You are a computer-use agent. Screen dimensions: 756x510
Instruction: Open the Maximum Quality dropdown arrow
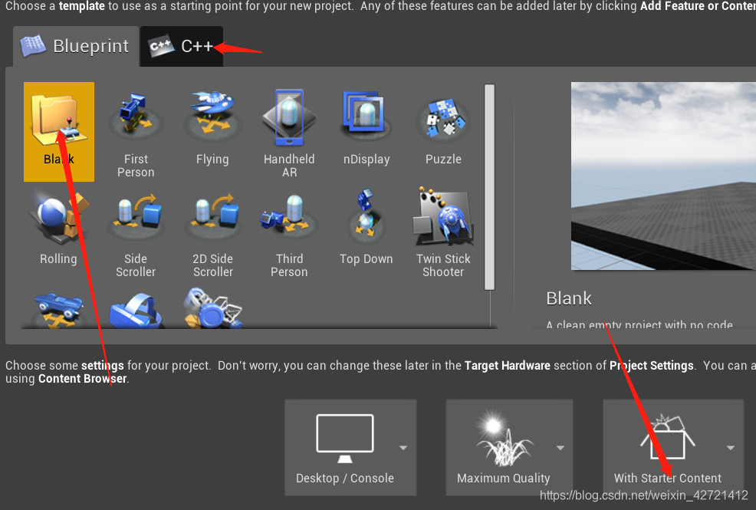click(560, 448)
